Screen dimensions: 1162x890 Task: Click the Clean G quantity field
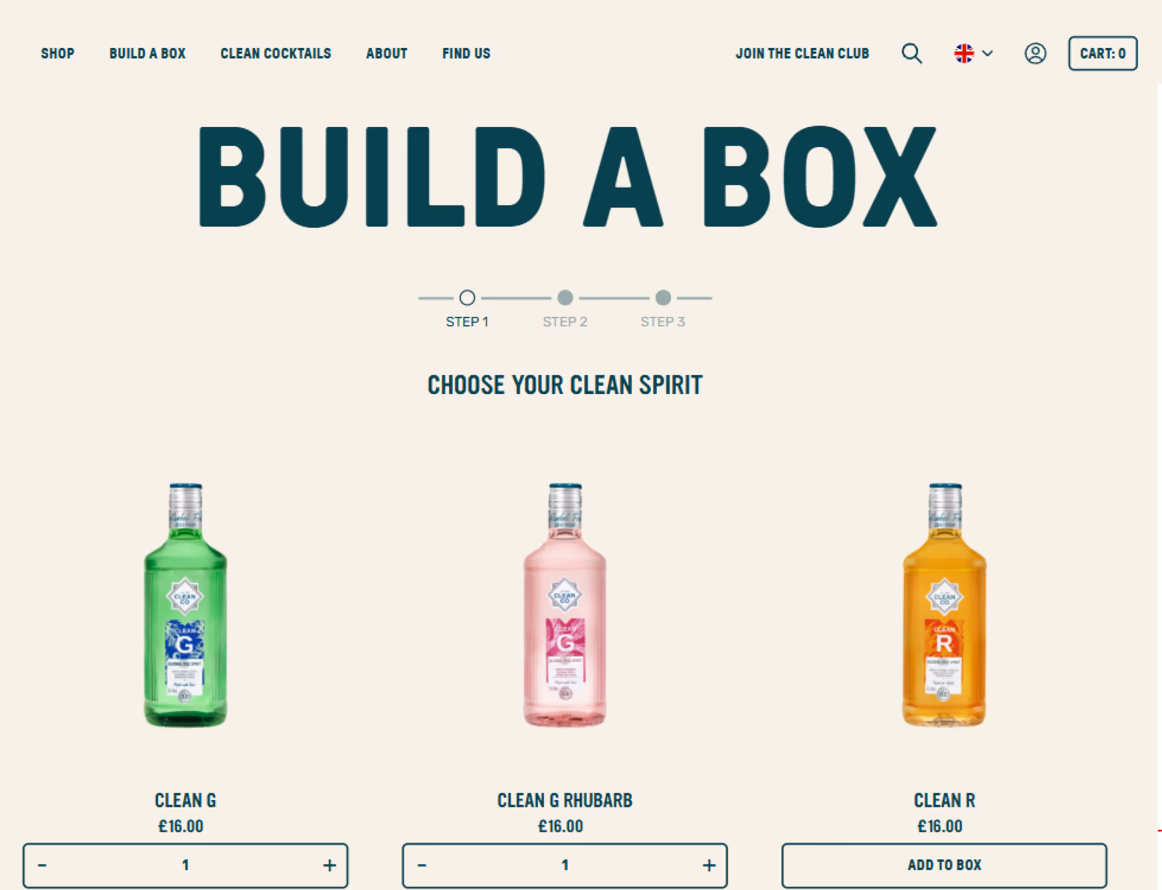pyautogui.click(x=185, y=865)
